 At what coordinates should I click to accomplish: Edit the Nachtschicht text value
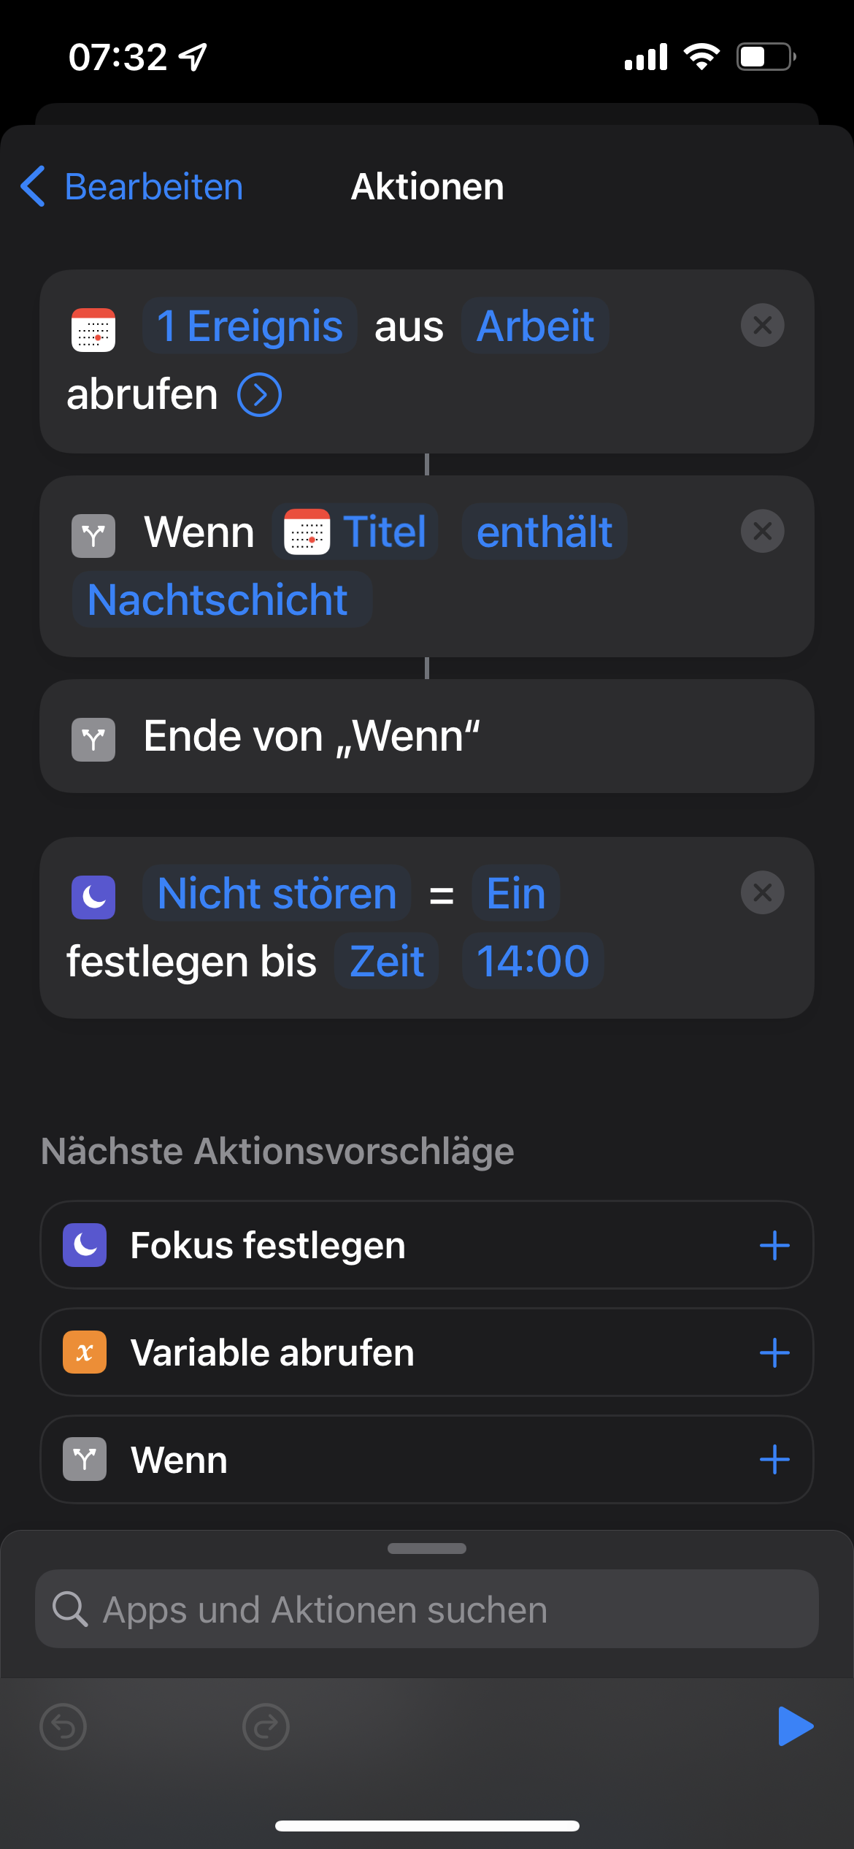pyautogui.click(x=218, y=600)
